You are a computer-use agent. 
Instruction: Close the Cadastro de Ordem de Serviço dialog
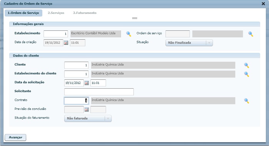coord(263,3)
